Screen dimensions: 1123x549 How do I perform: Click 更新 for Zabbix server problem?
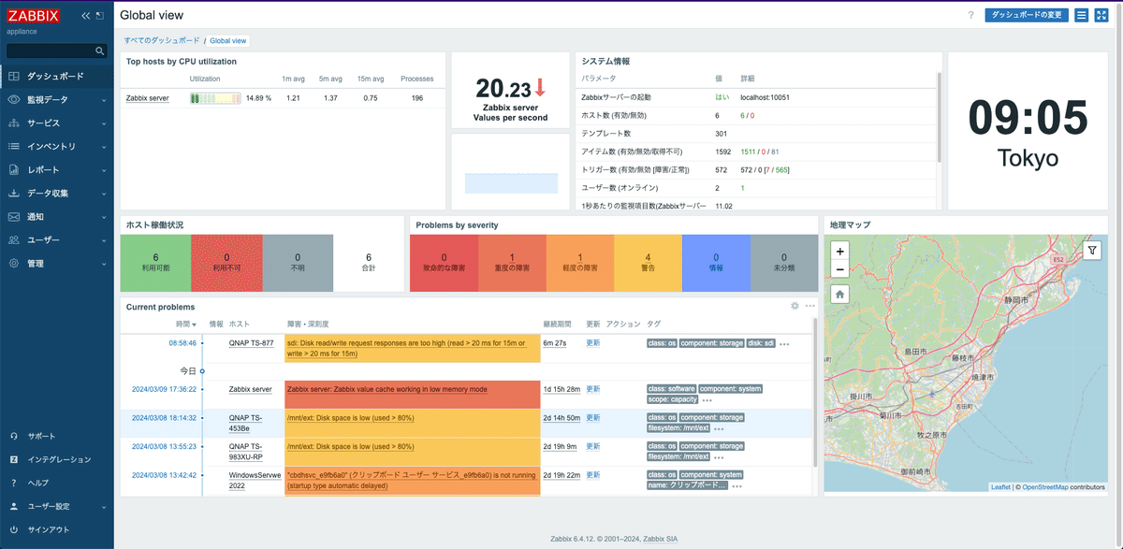(592, 389)
